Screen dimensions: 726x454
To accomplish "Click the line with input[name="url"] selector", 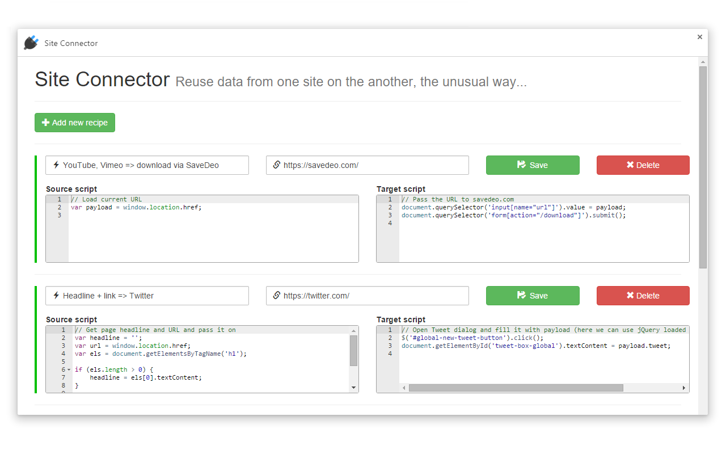I will (x=514, y=207).
